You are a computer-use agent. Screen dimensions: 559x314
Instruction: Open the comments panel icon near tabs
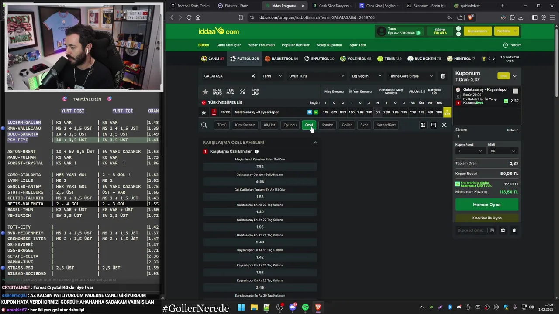tap(434, 125)
